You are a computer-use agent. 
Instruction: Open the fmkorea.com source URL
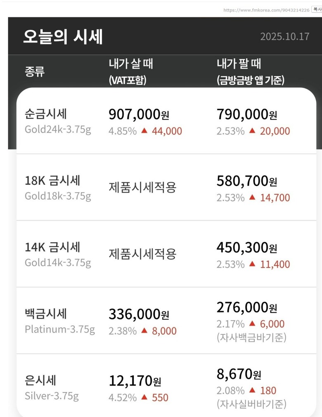[266, 10]
